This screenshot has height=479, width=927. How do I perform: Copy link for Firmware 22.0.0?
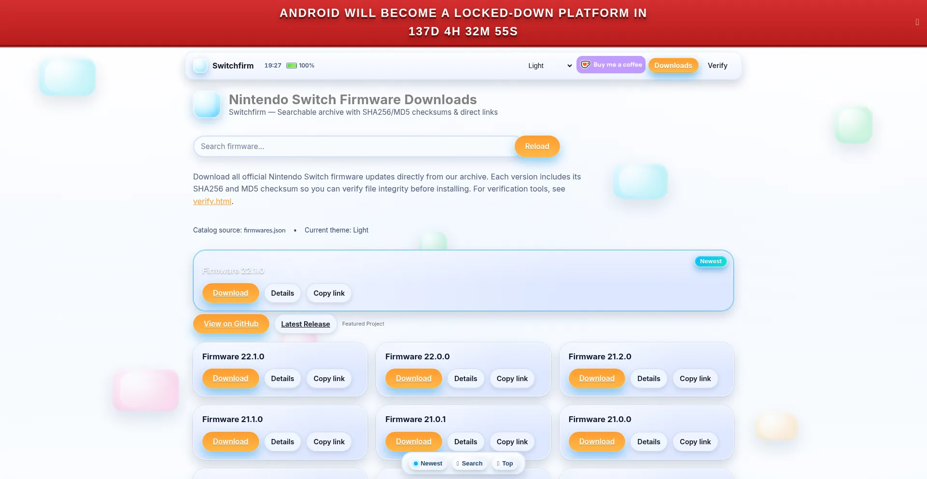512,379
